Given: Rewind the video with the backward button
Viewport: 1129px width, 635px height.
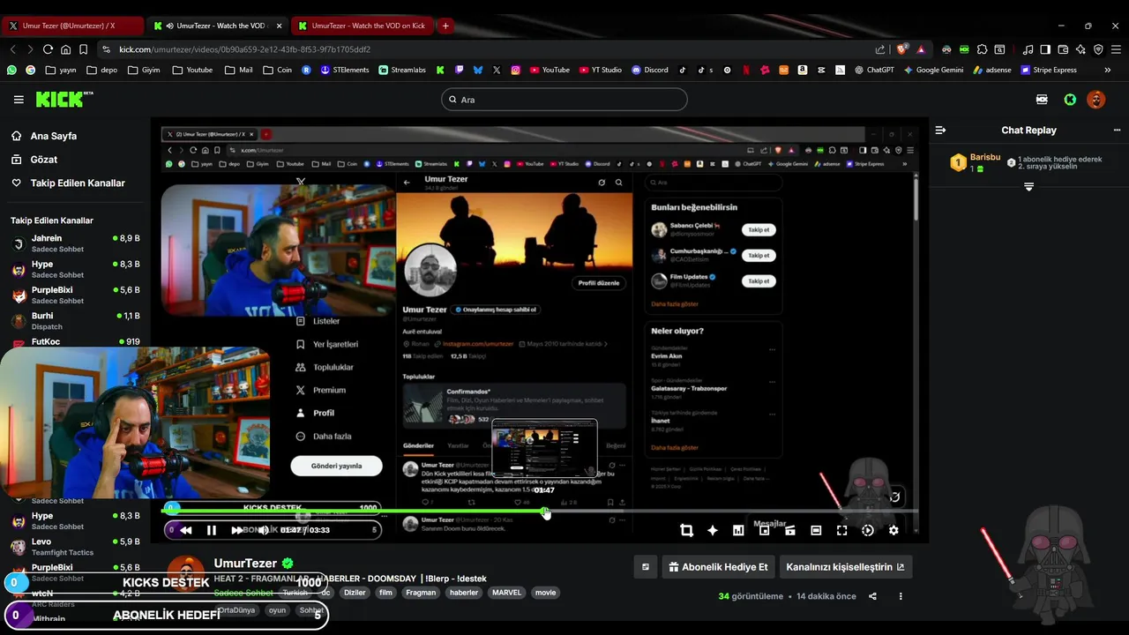Looking at the screenshot, I should (186, 530).
